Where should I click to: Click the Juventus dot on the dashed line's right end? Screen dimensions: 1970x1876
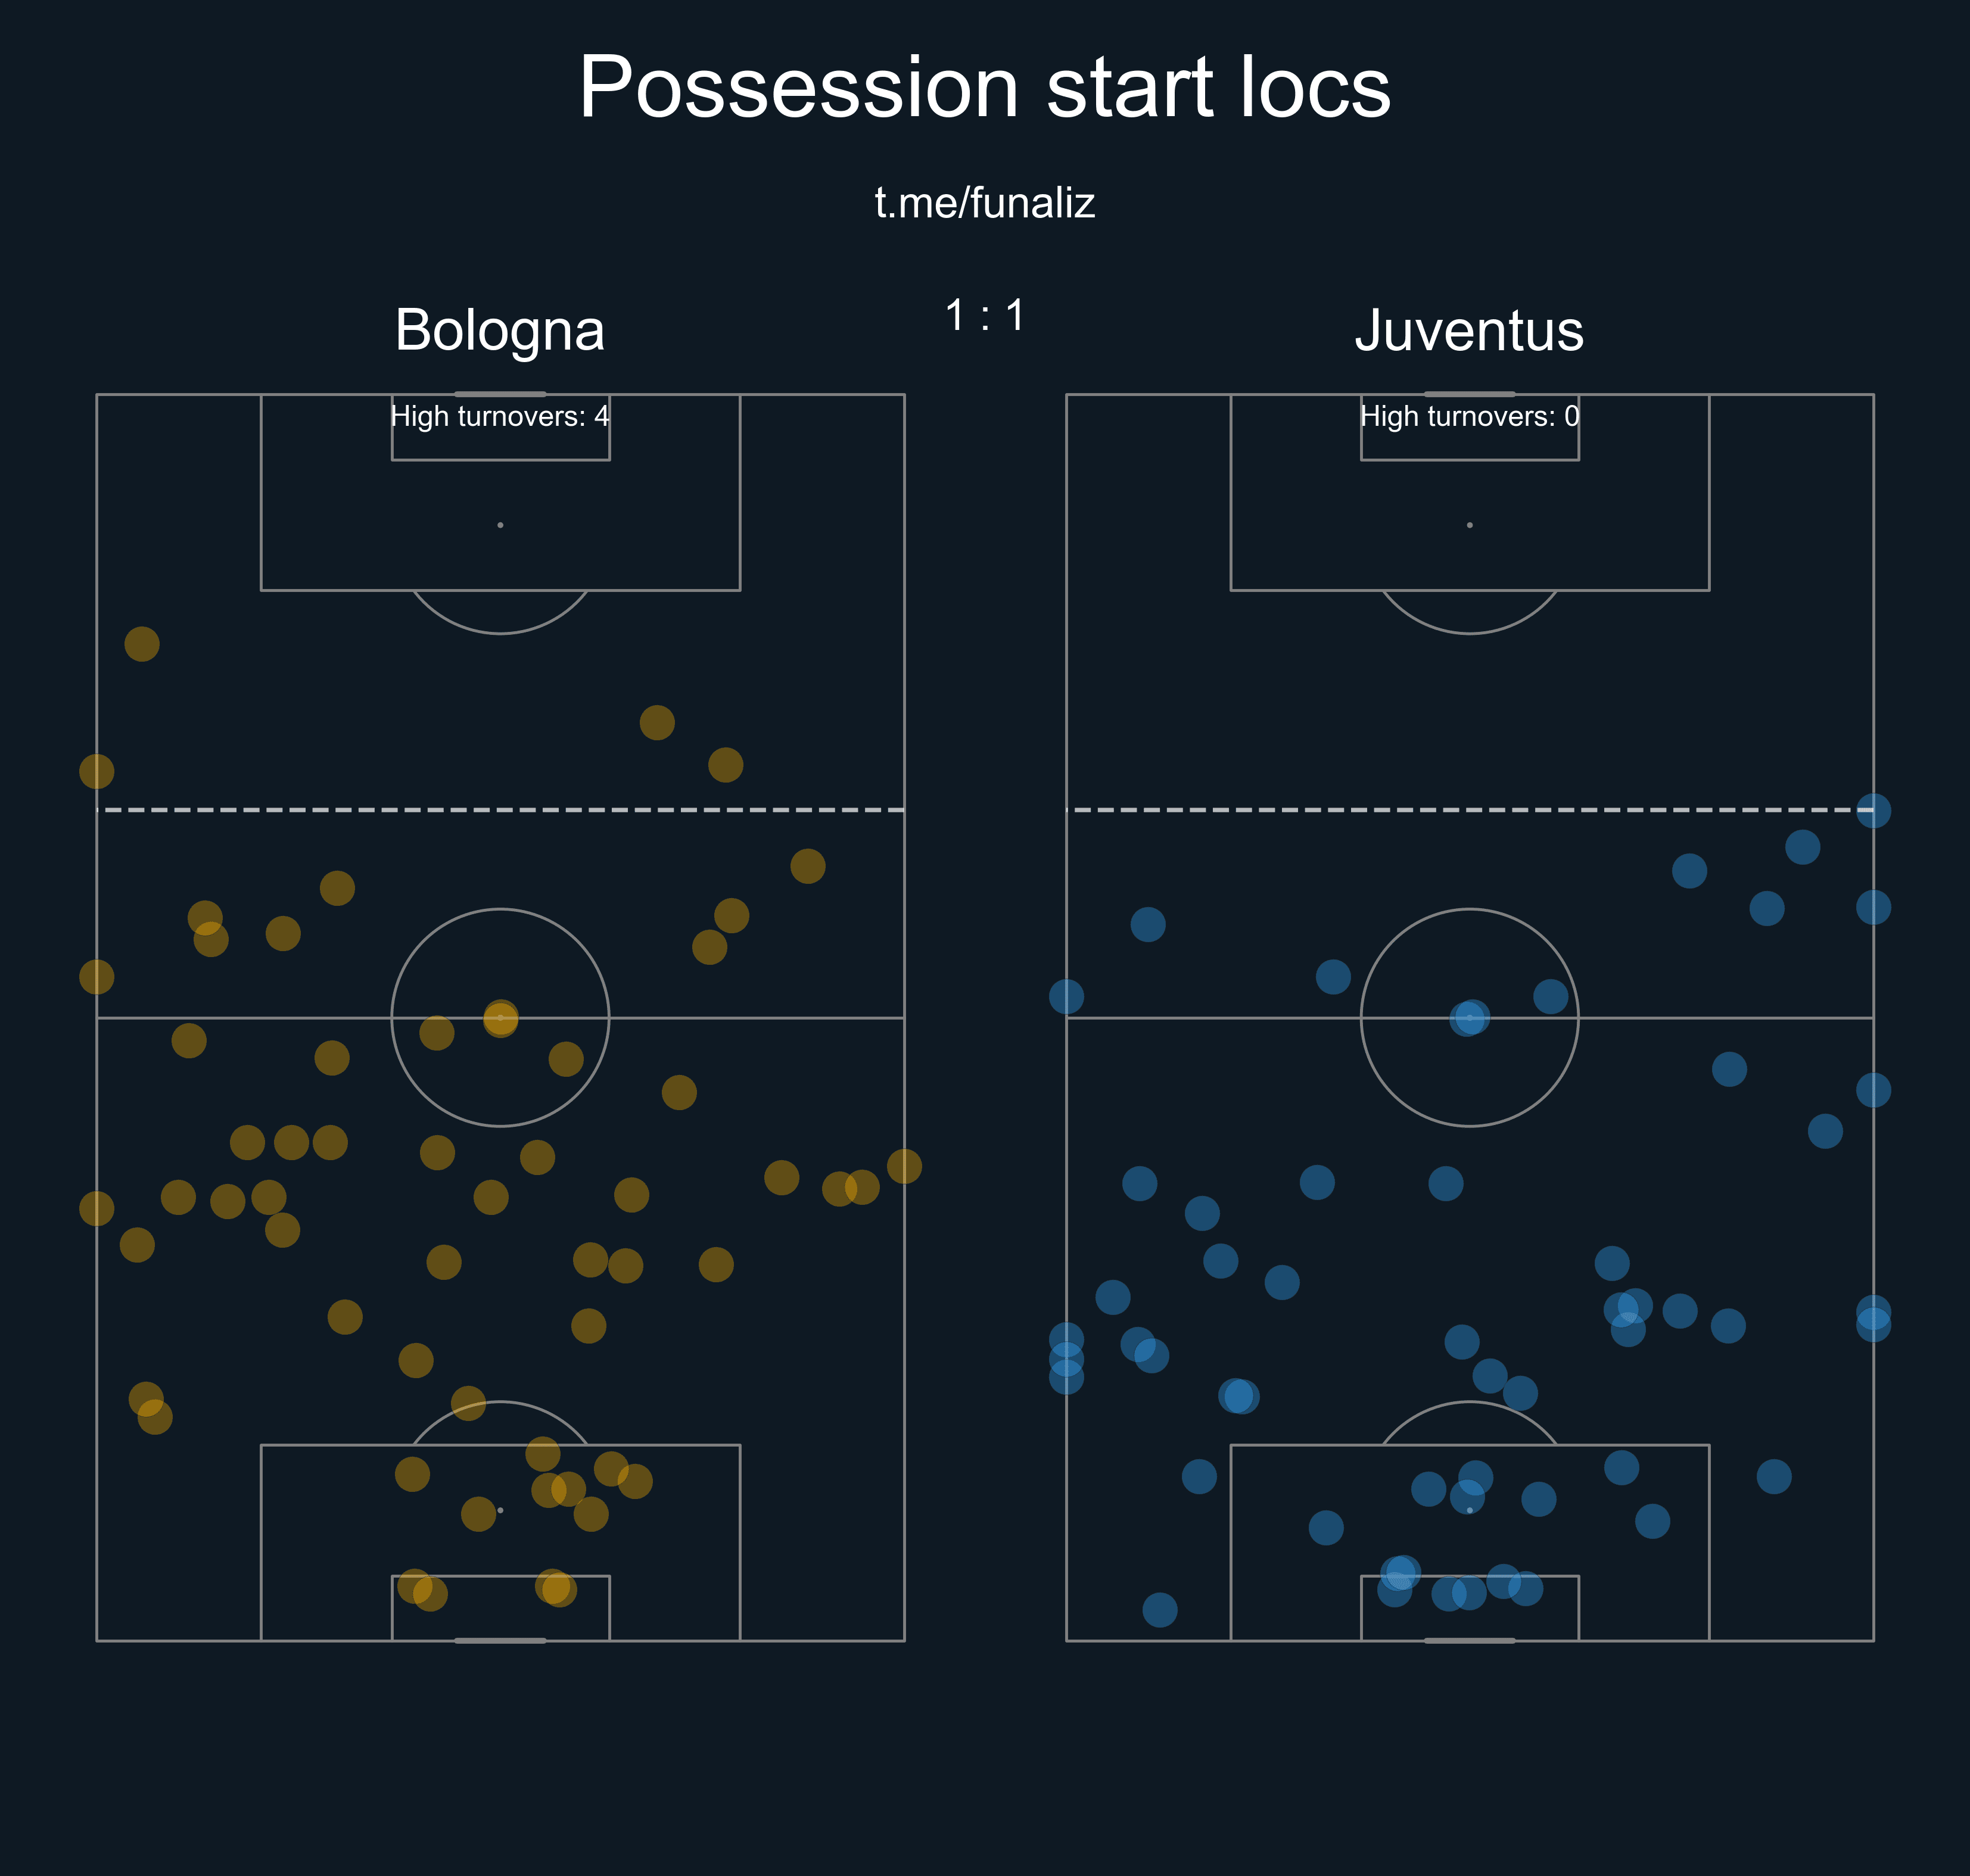click(x=1873, y=810)
